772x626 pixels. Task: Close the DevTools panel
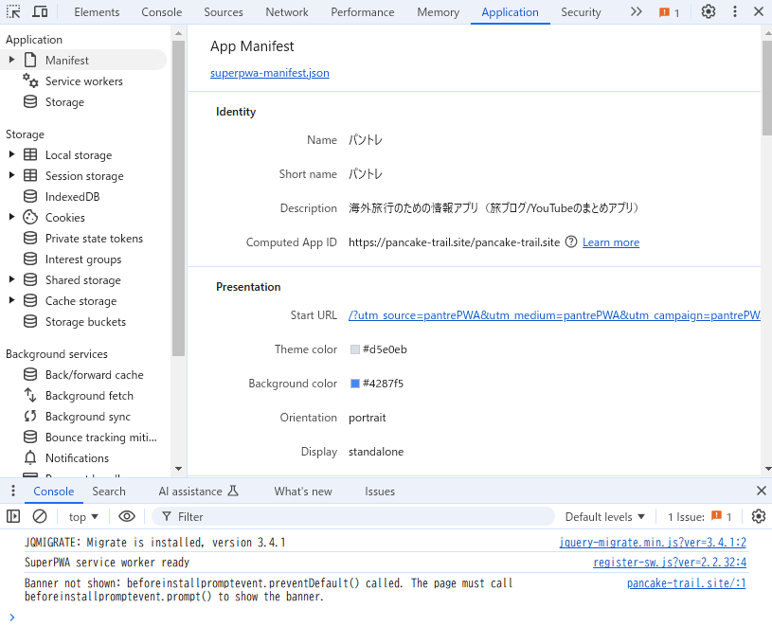[759, 11]
